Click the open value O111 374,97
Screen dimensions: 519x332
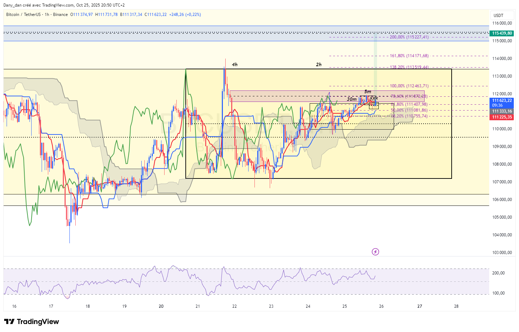[x=82, y=15]
